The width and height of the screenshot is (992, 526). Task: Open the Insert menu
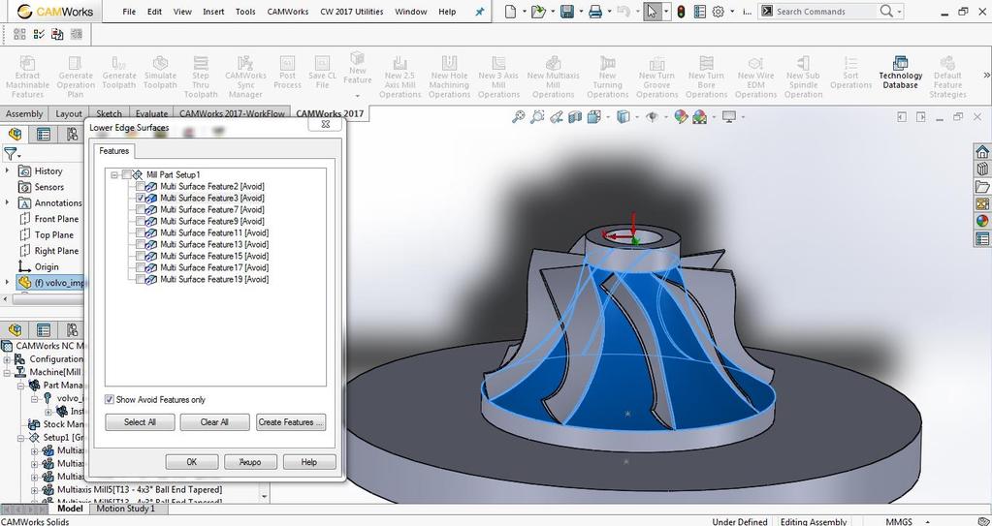click(x=213, y=12)
